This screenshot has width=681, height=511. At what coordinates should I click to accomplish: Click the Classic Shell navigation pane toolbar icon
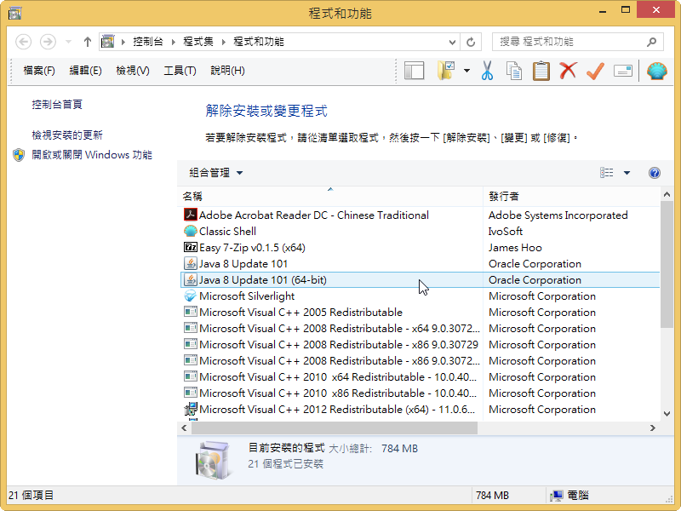click(414, 71)
